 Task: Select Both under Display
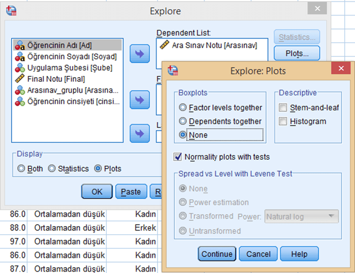click(21, 169)
